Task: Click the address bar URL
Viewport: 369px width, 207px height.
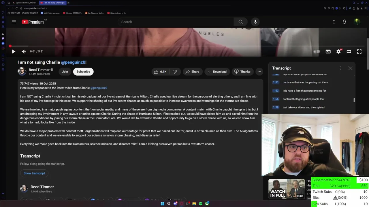Action: click(x=35, y=8)
